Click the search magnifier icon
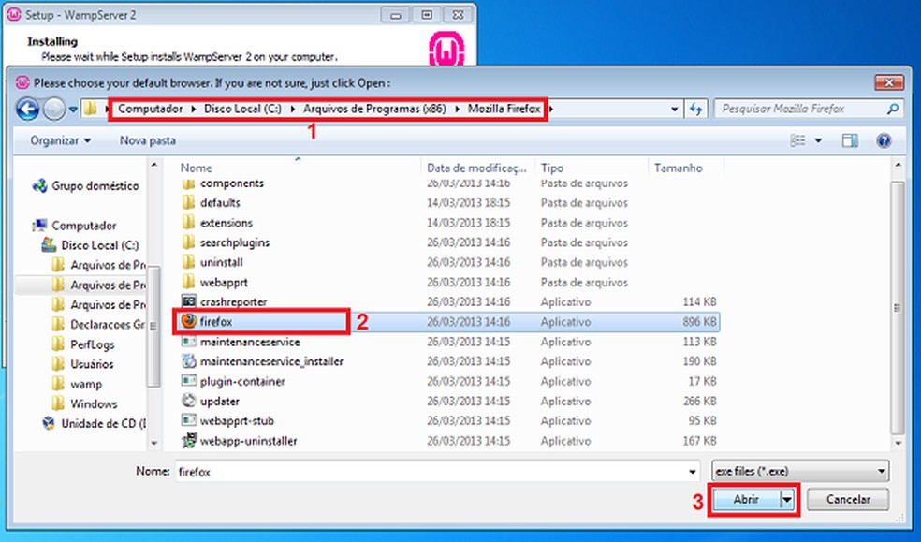Viewport: 921px width, 542px height. (893, 109)
